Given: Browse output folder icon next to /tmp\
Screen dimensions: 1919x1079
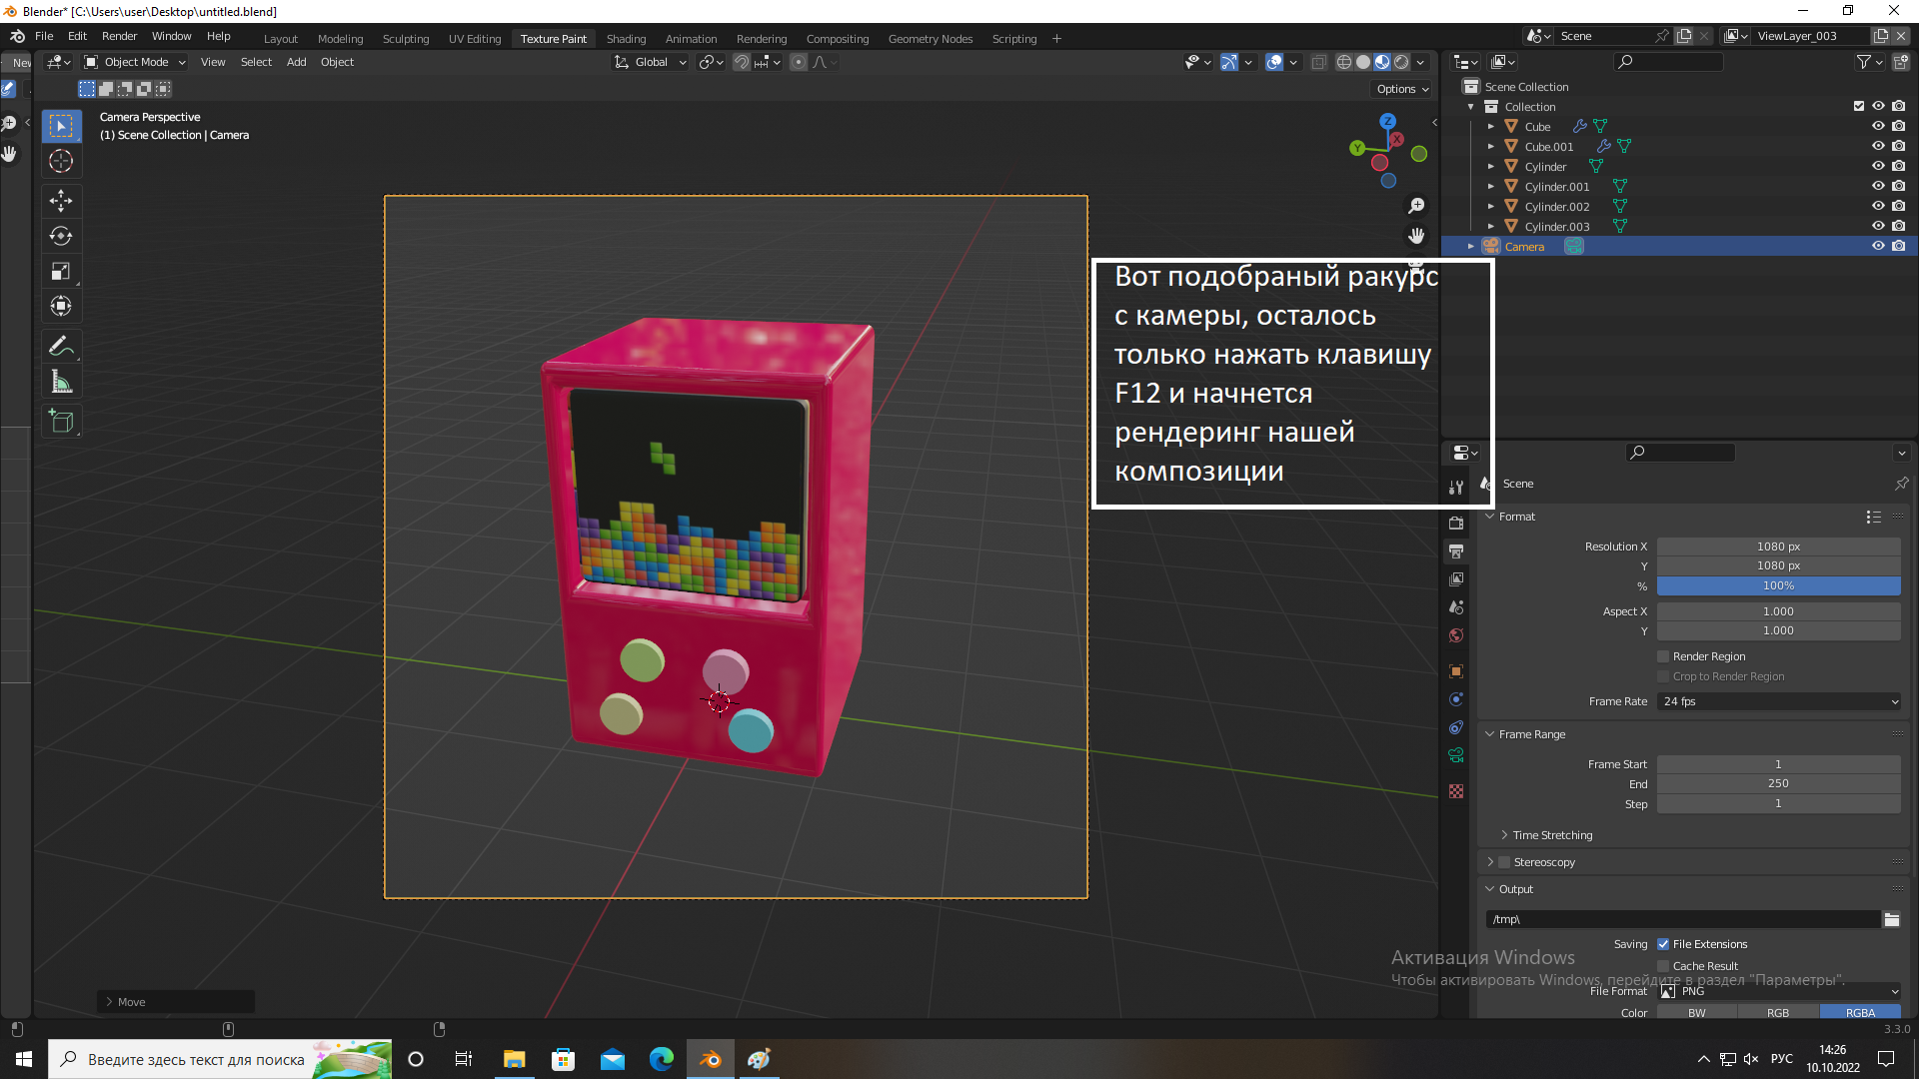Looking at the screenshot, I should pos(1892,919).
